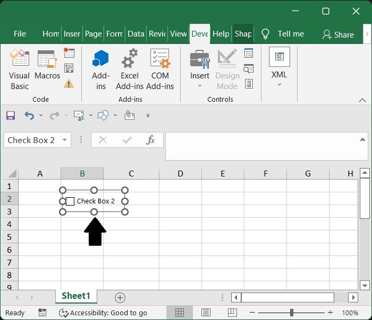372x320 pixels.
Task: Click the macro recording status bar icon
Action: point(42,313)
